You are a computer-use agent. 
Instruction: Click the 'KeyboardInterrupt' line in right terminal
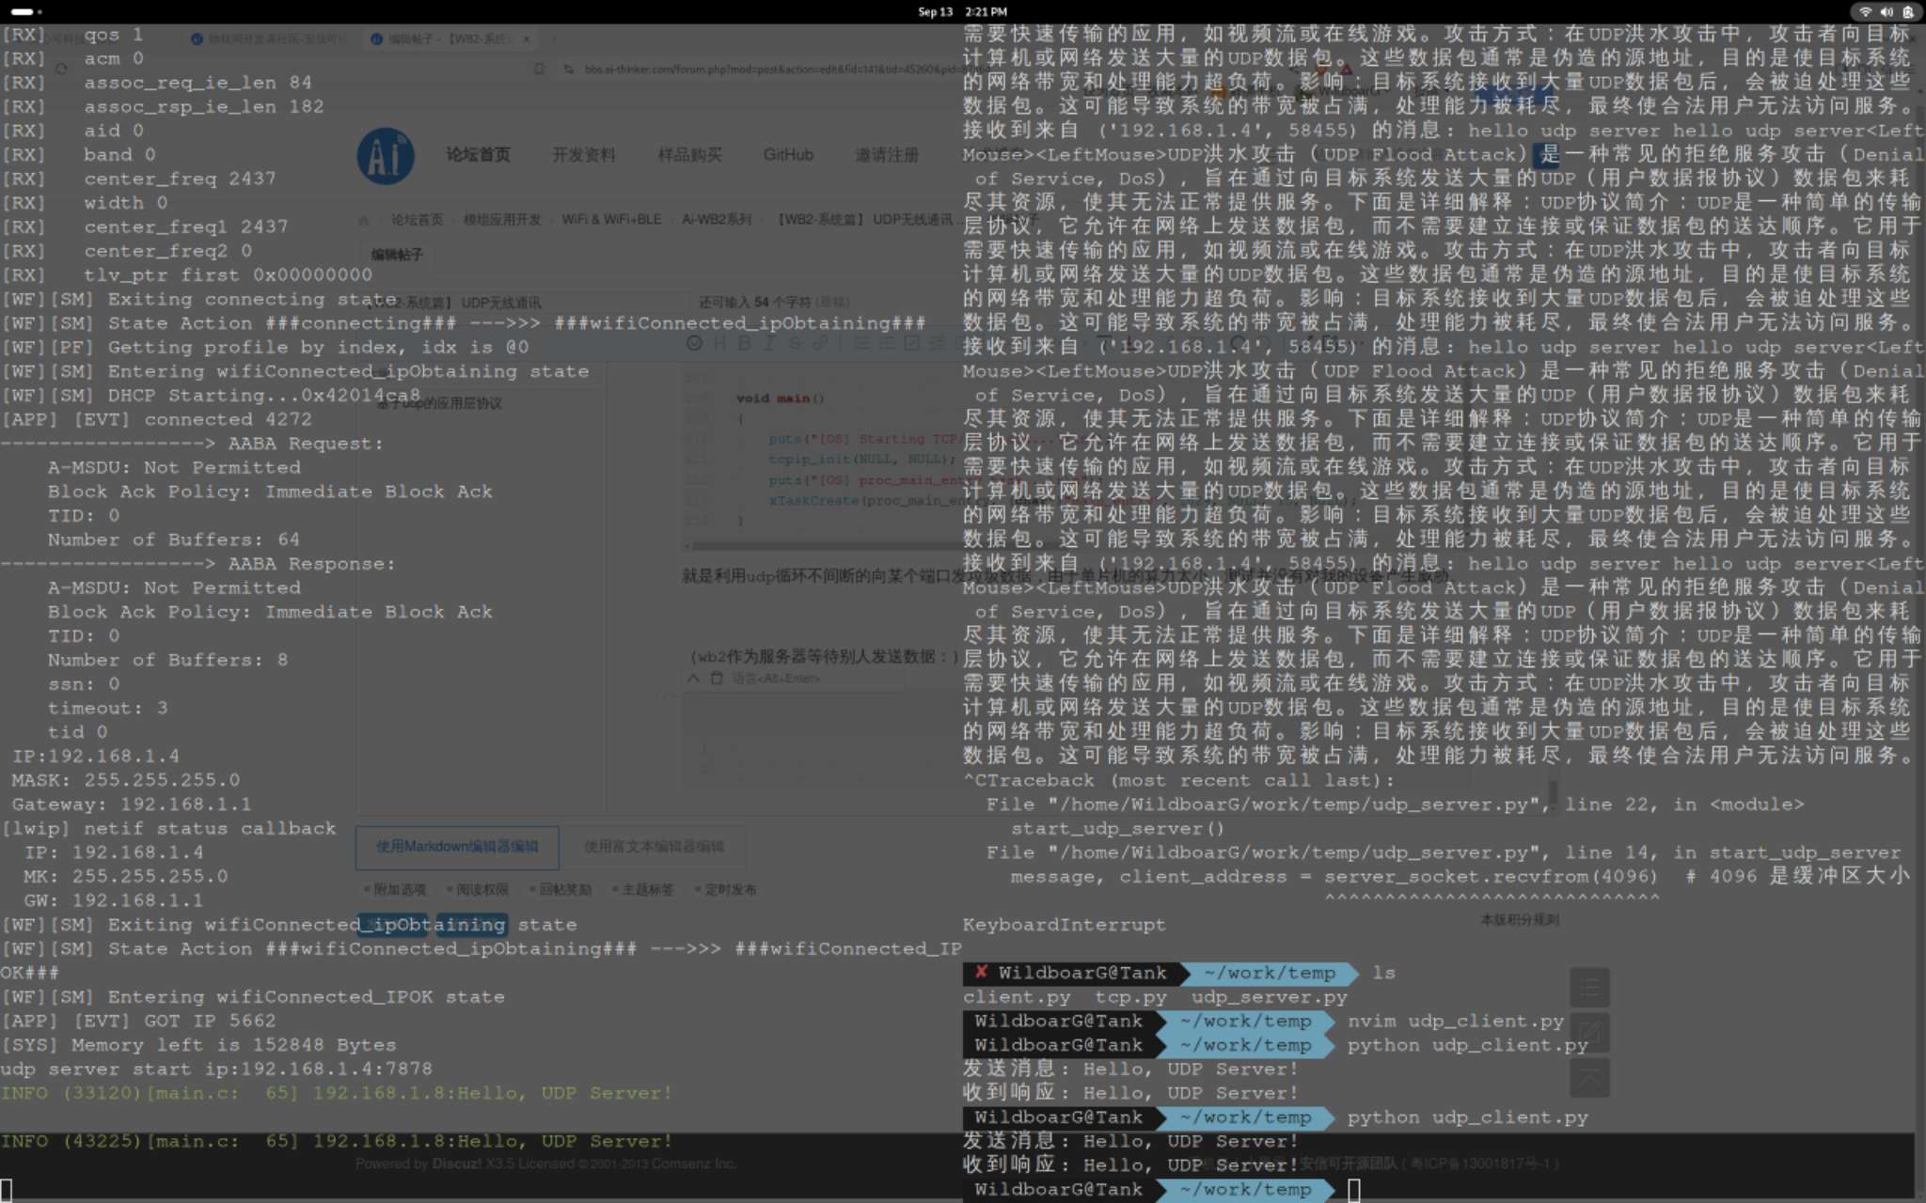[x=1064, y=925]
